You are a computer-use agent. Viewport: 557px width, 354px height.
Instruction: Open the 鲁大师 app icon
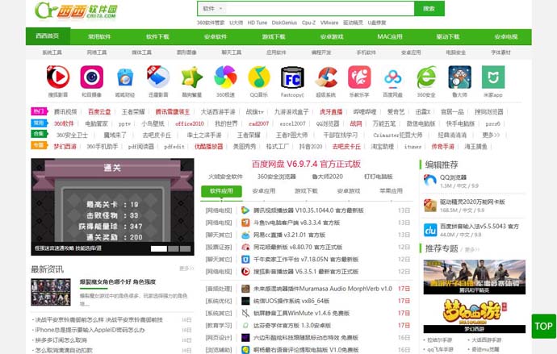[x=459, y=77]
